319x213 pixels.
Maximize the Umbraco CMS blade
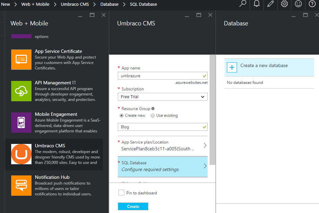(199, 15)
